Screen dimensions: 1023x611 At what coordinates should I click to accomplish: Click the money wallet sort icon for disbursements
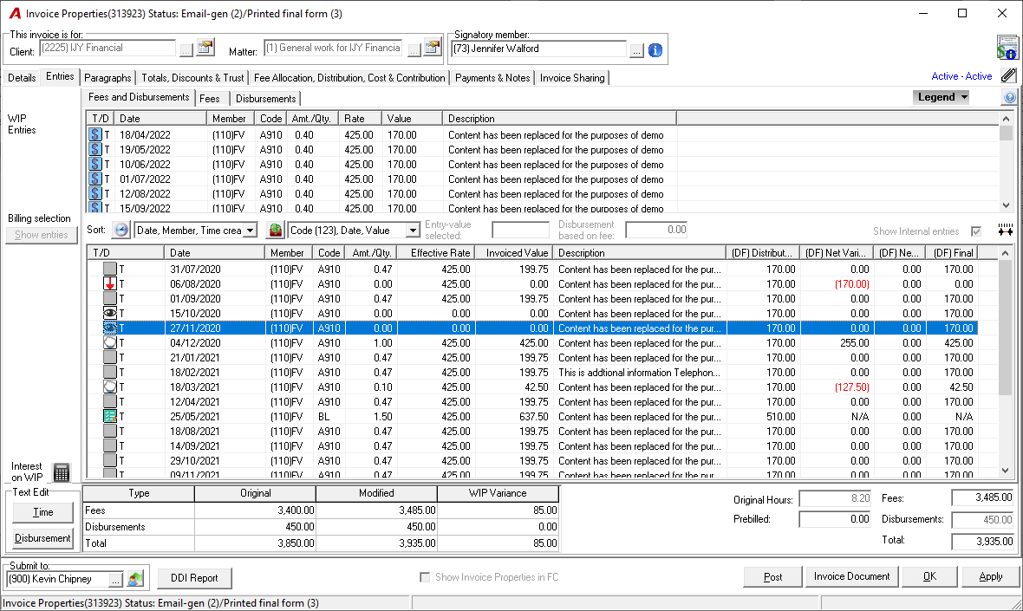pyautogui.click(x=276, y=231)
